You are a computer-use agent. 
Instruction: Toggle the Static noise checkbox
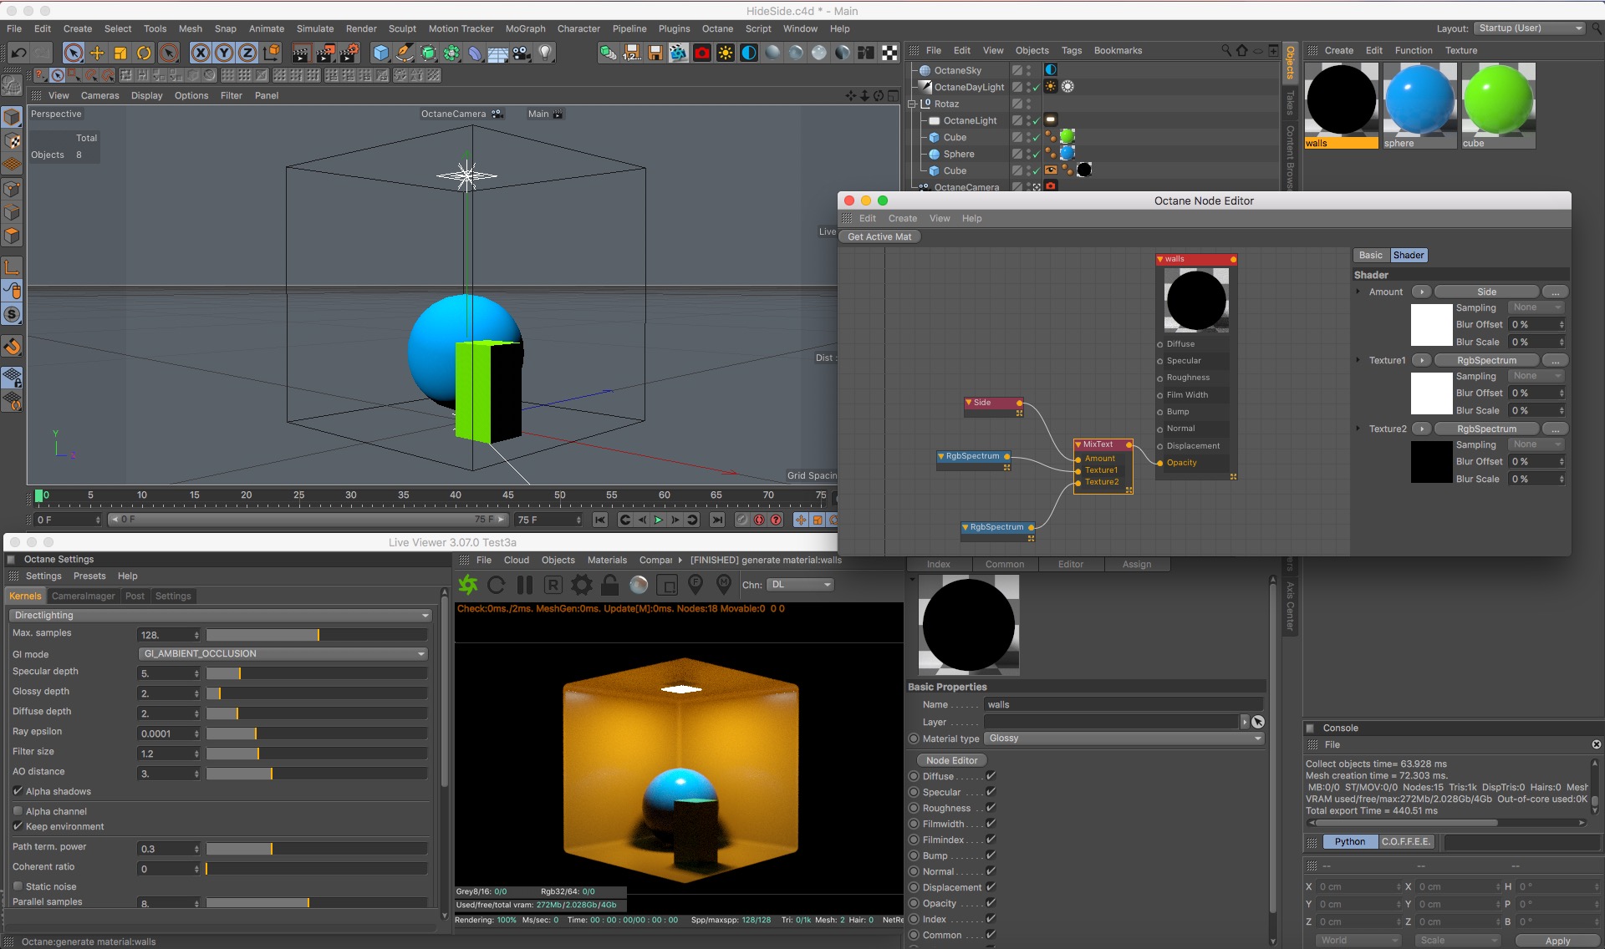tap(18, 886)
